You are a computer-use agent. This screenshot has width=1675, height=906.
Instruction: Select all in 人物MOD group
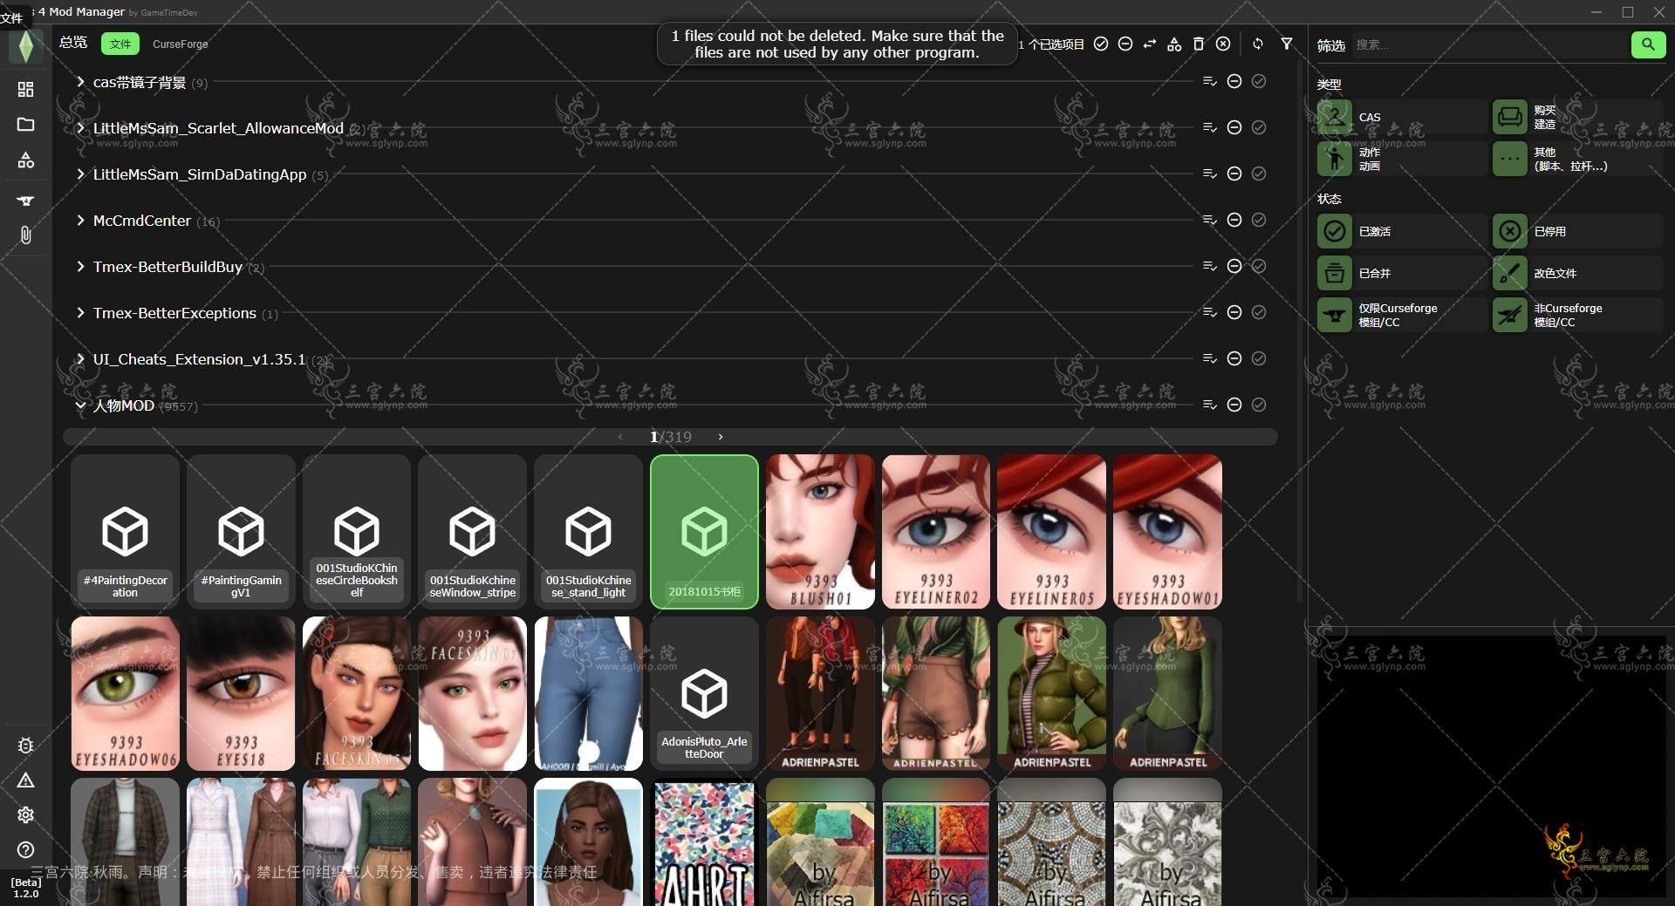tap(1209, 405)
